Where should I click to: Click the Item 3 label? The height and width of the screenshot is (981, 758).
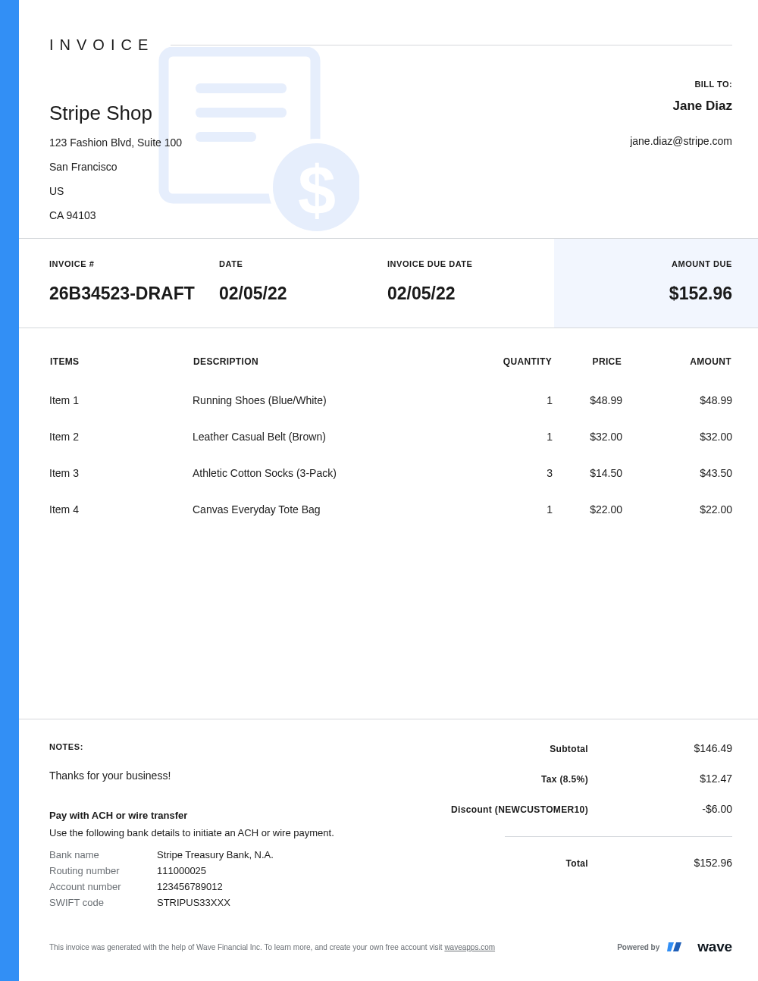(x=64, y=473)
